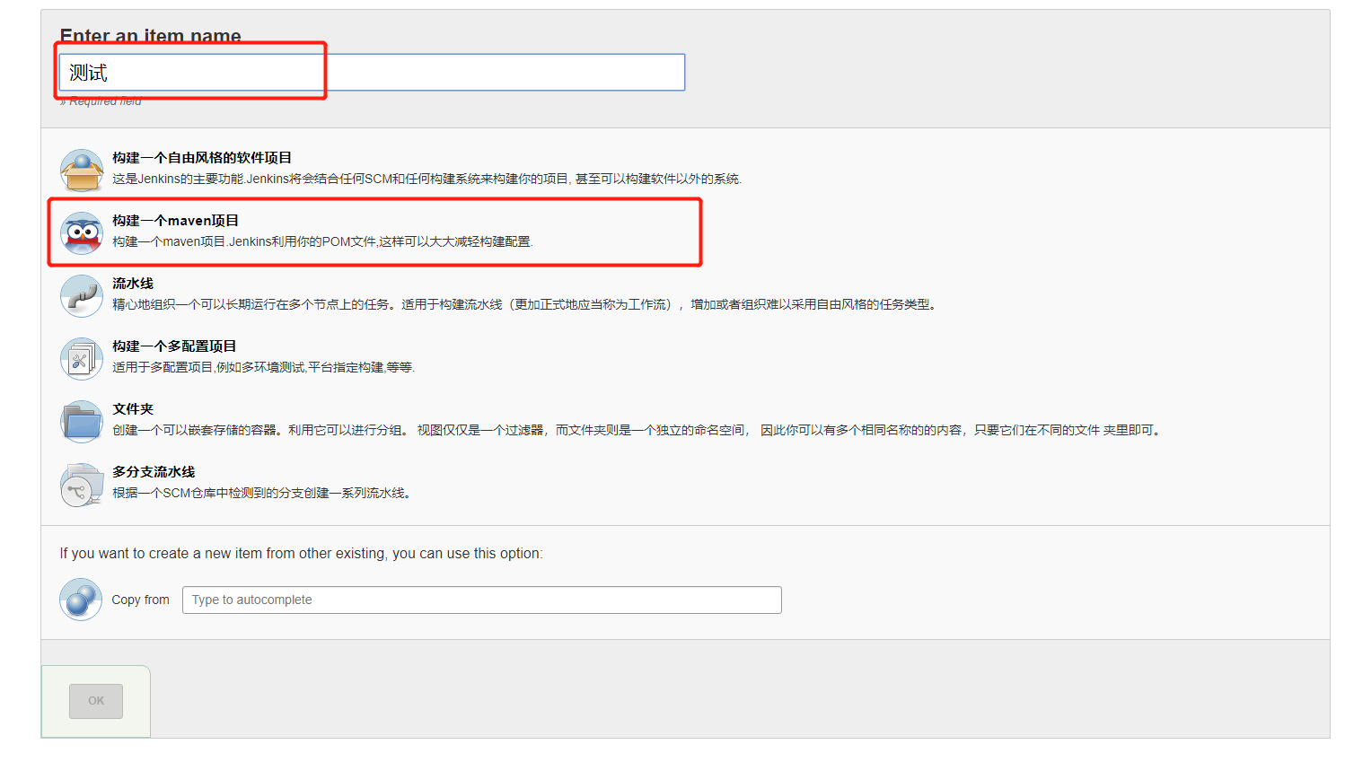Select the 流水线 item type title
The height and width of the screenshot is (762, 1345).
(x=133, y=284)
